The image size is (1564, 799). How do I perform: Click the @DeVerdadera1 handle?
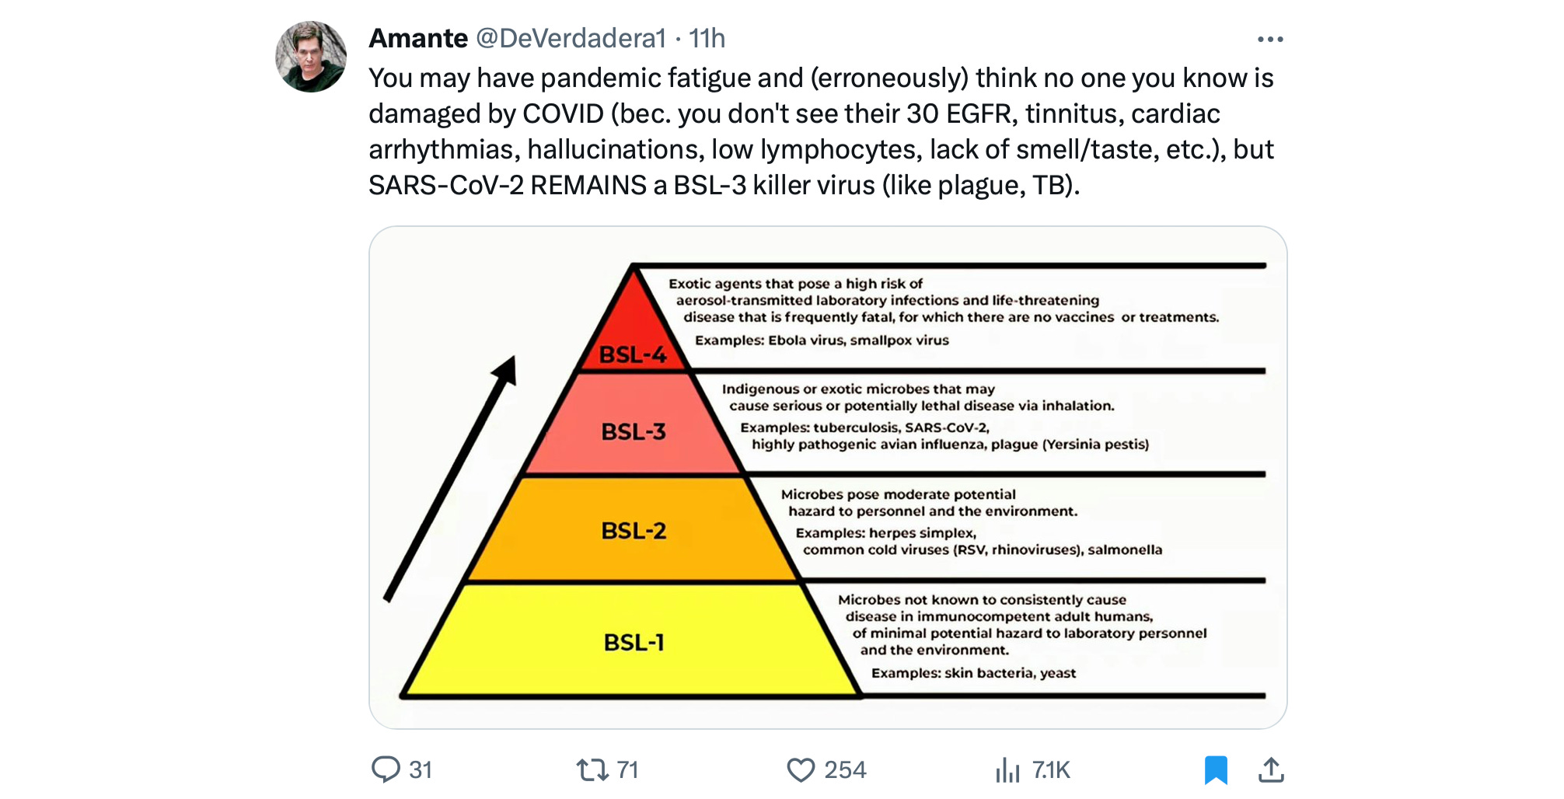[x=571, y=37]
